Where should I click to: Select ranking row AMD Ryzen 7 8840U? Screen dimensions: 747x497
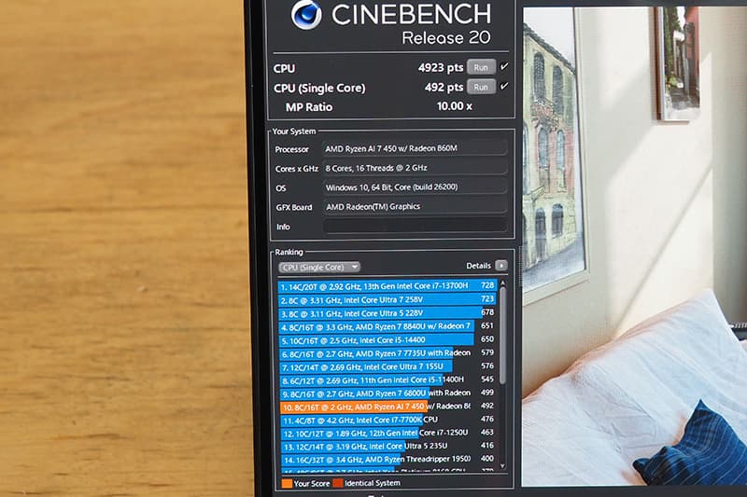pyautogui.click(x=388, y=326)
